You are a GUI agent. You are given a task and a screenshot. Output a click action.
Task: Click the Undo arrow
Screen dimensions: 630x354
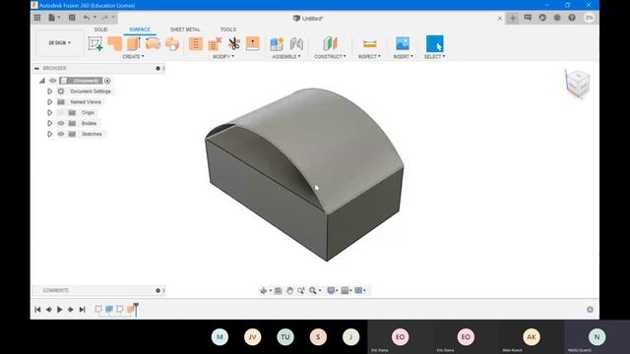(x=87, y=18)
